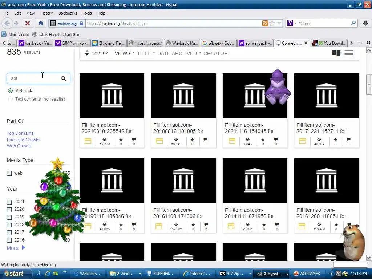Switch to the Wayback Ma... tab
The width and height of the screenshot is (372, 279).
coord(182,43)
